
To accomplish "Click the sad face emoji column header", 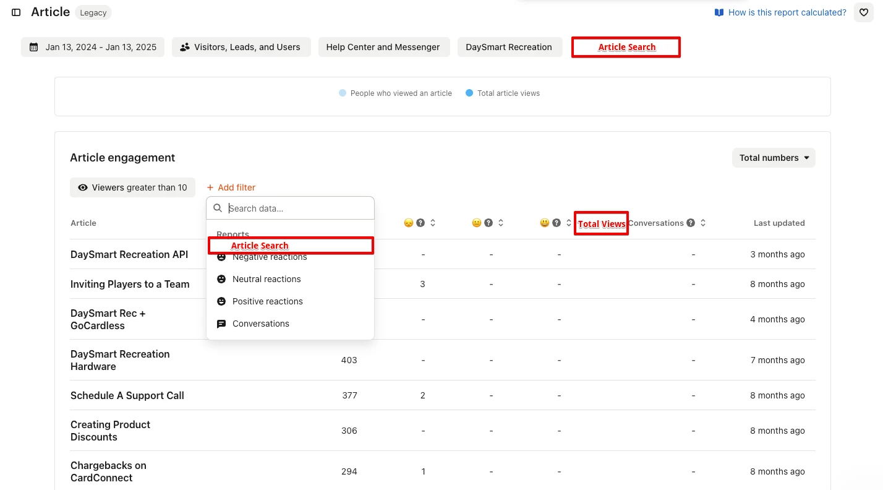I will 408,223.
